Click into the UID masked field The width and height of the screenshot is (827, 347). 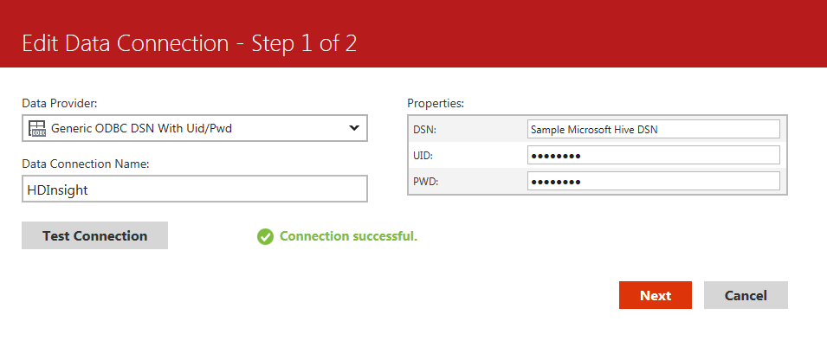[x=653, y=156]
